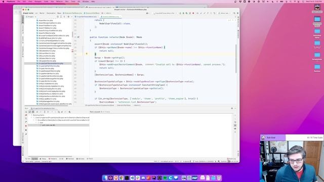Screen dimensions: 324x182
Task: Open Finder from the Dock
Action: pyautogui.click(x=105, y=177)
